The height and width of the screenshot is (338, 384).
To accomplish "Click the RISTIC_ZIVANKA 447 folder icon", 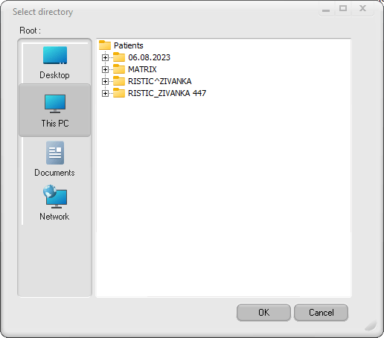I will (x=119, y=93).
